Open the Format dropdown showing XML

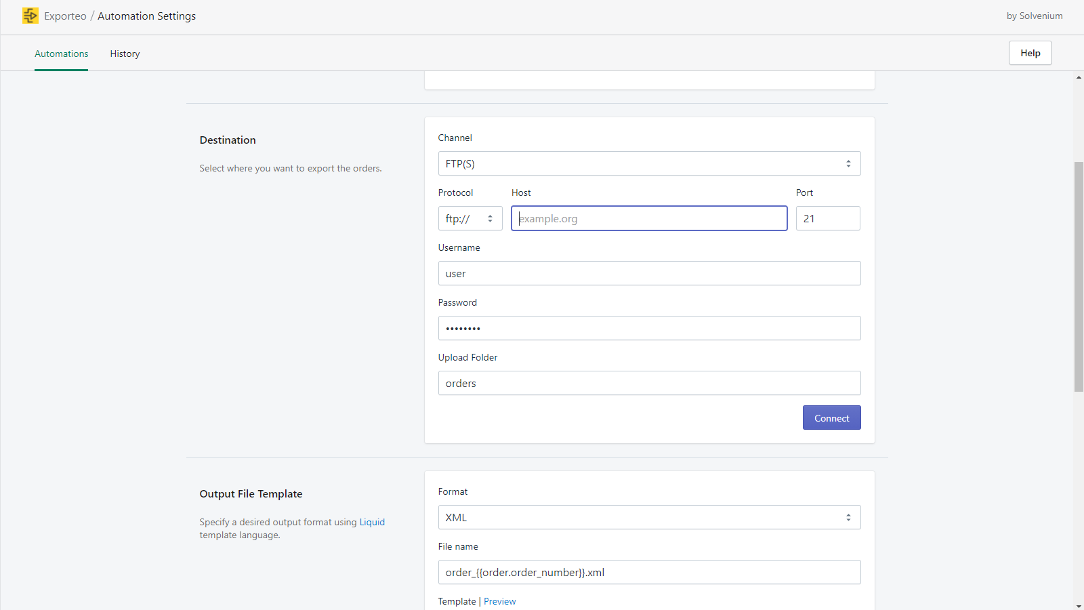(x=648, y=517)
